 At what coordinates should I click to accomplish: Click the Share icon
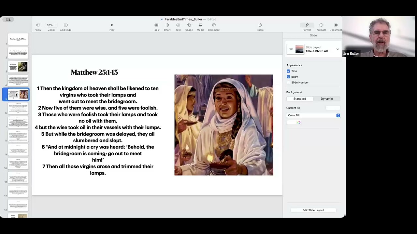[260, 25]
